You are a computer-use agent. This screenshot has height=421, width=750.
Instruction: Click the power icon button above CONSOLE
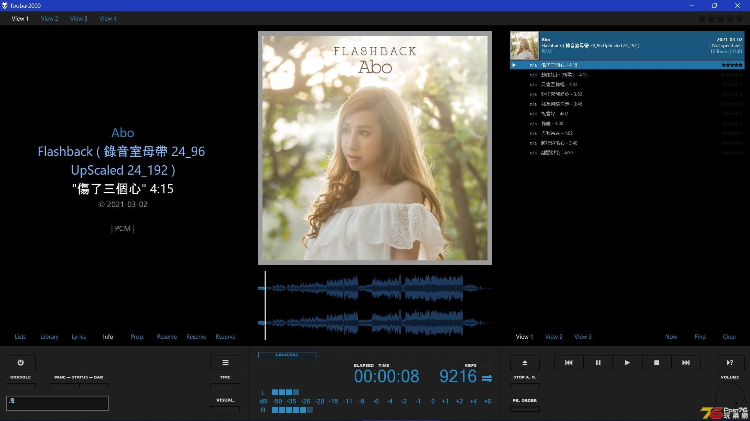click(21, 363)
